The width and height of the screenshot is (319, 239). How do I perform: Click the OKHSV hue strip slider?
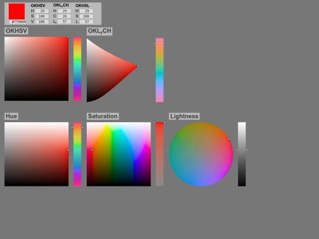(77, 68)
